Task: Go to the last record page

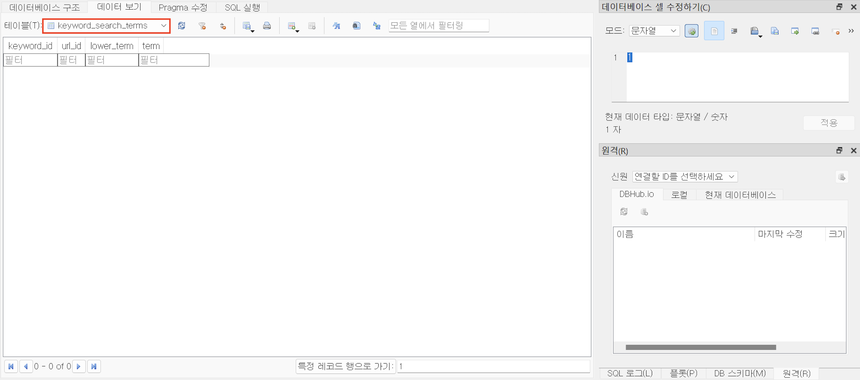Action: pyautogui.click(x=94, y=366)
